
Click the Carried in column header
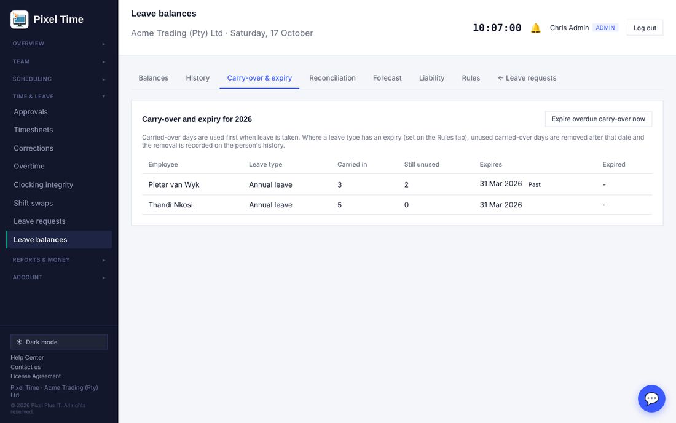[x=352, y=164]
